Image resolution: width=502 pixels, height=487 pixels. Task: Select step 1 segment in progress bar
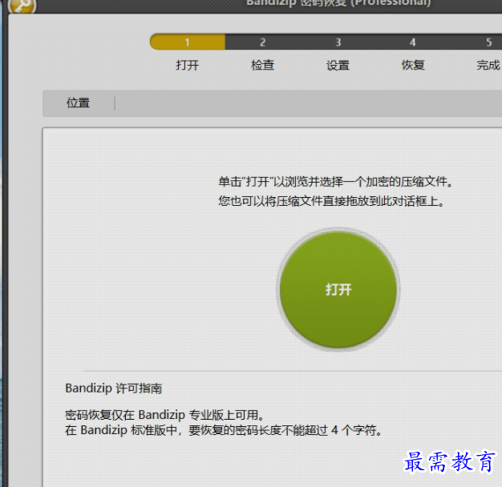(x=188, y=42)
